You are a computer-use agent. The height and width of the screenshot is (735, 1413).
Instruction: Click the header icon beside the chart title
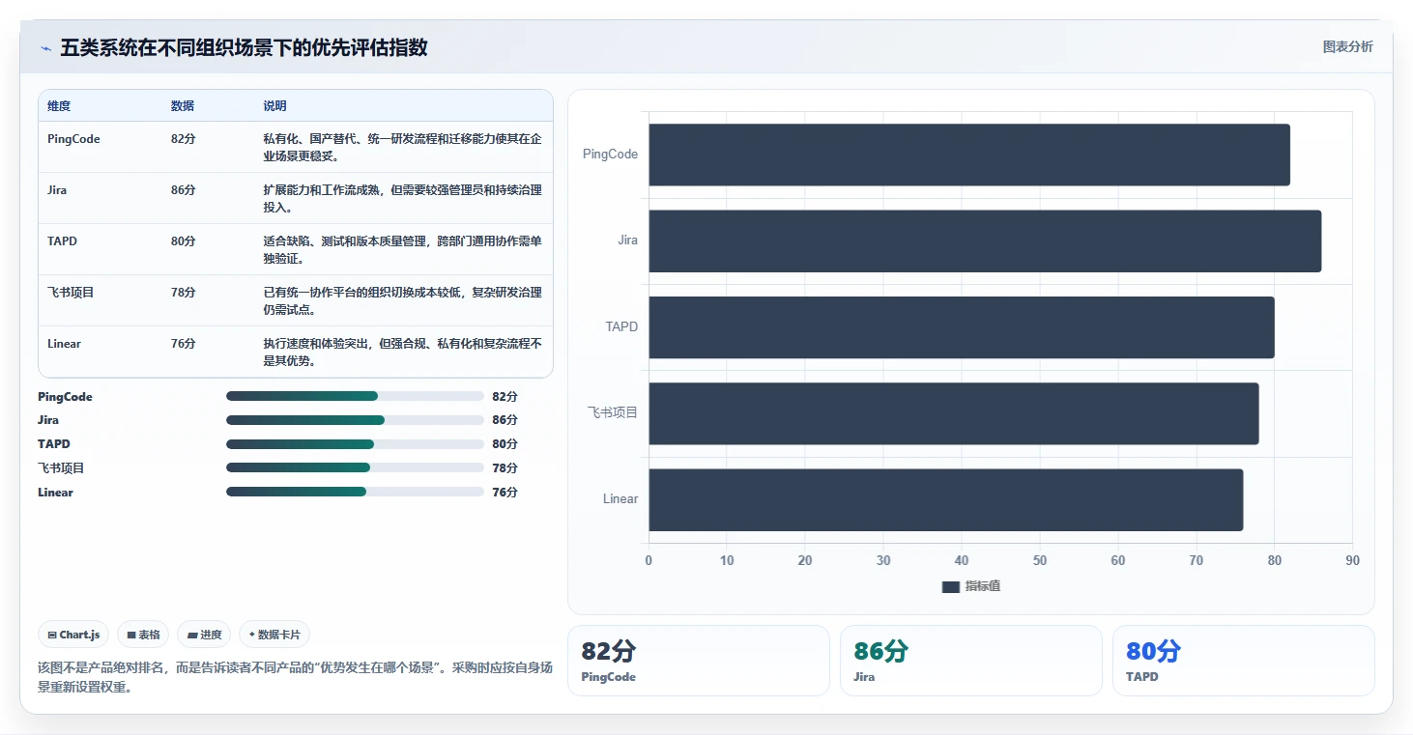pyautogui.click(x=45, y=48)
